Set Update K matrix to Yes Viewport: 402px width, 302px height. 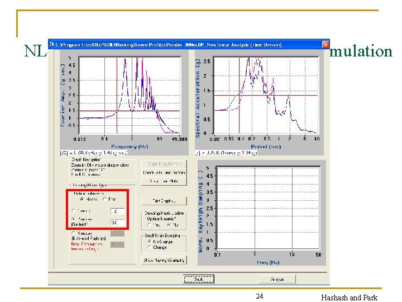[149, 225]
